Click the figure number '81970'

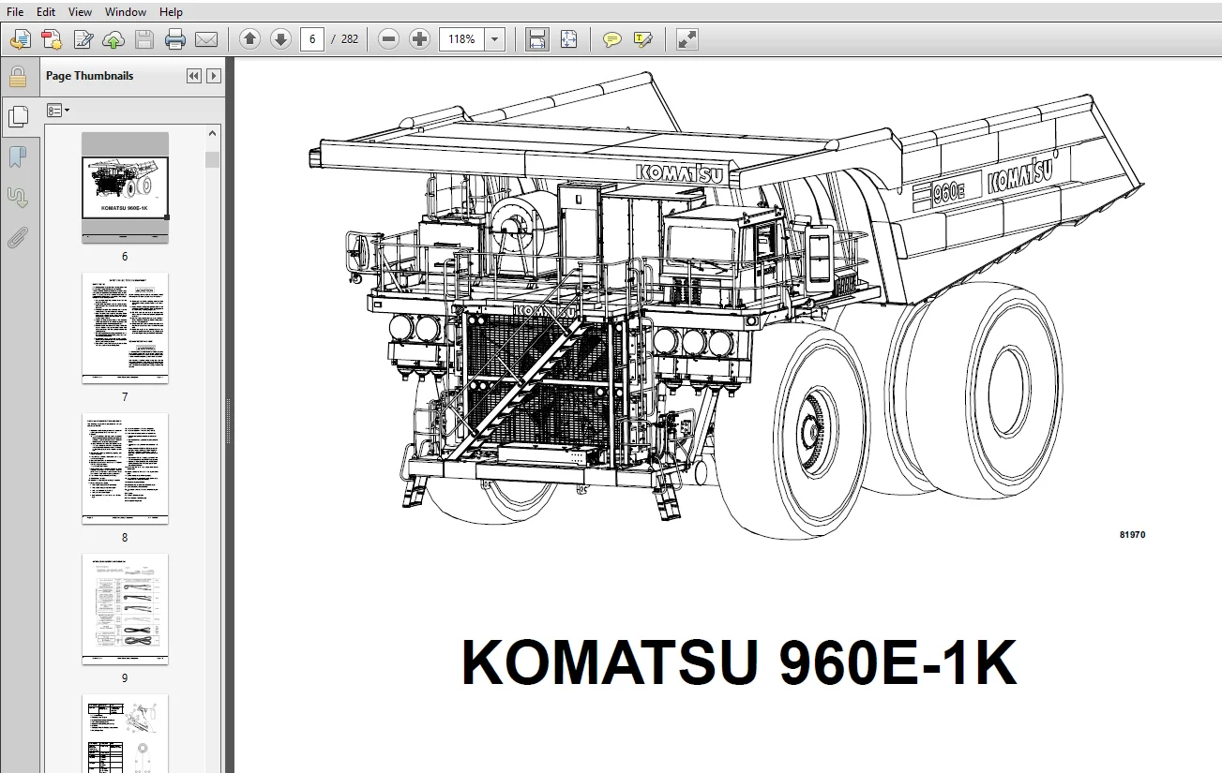coord(1132,535)
